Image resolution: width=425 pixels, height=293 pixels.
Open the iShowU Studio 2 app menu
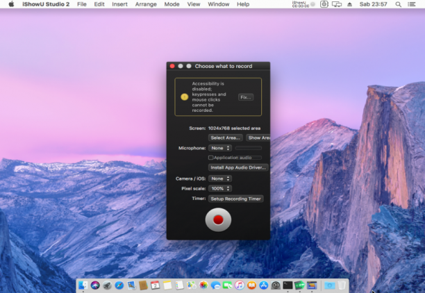[46, 4]
